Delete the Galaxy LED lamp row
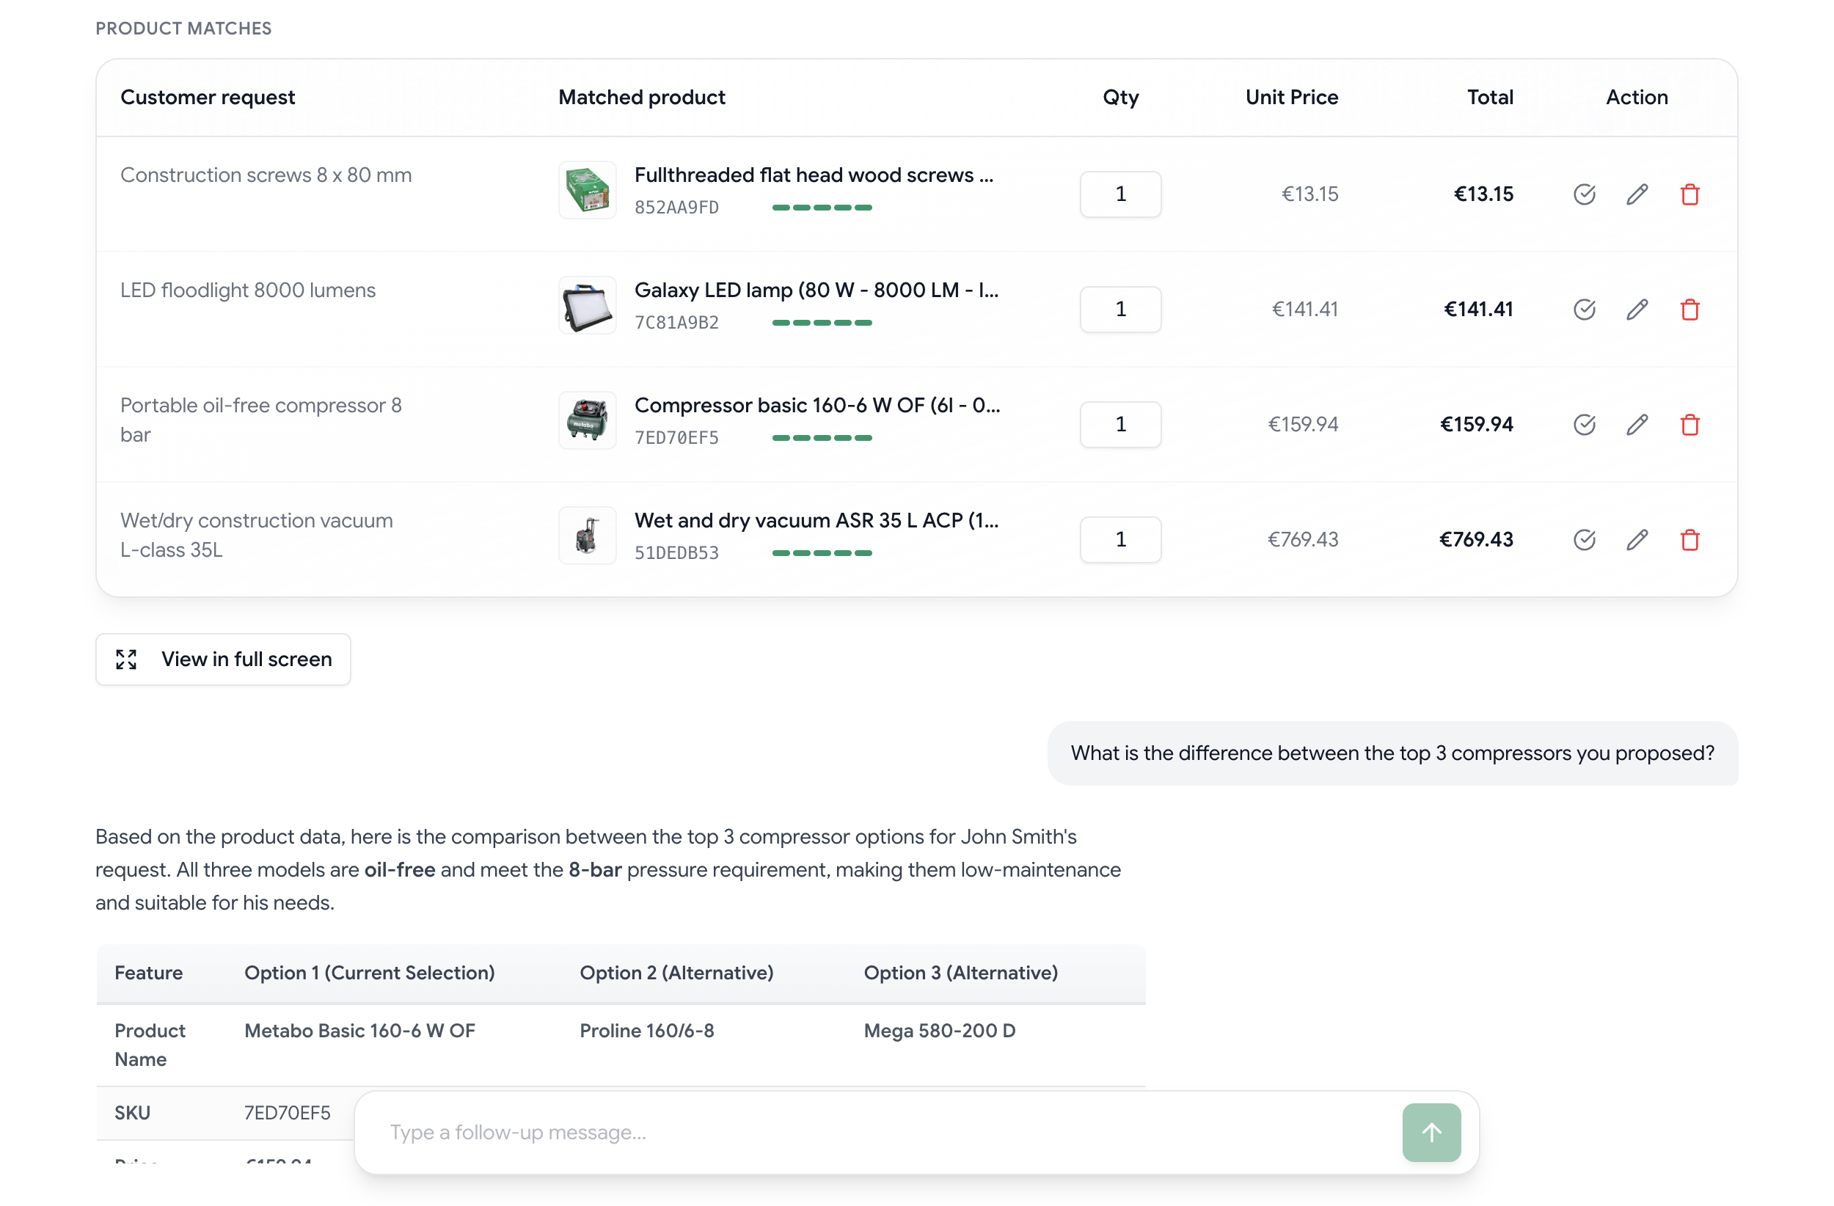 1689,309
